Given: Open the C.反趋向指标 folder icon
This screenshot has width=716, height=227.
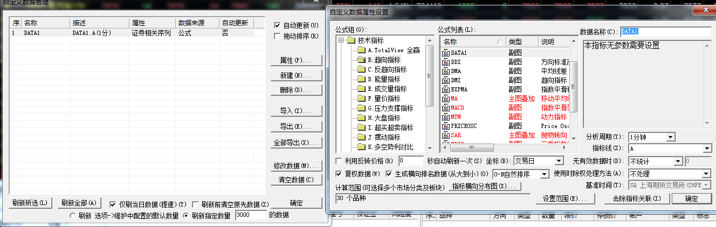Looking at the screenshot, I should (361, 69).
